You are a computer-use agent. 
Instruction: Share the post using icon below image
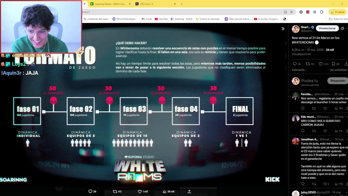point(189,191)
